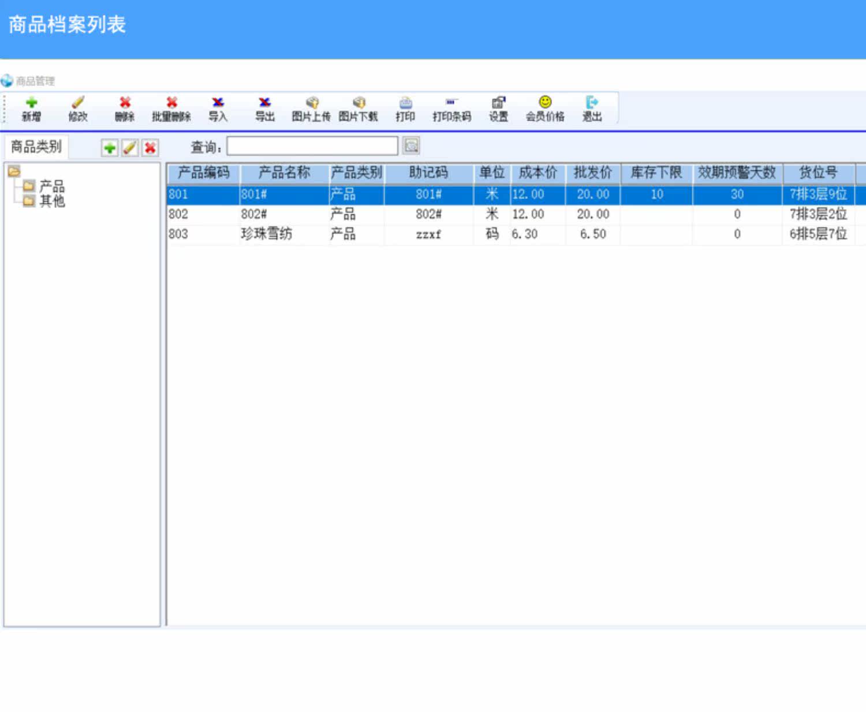Sort by 效期预警天数 column header
The height and width of the screenshot is (712, 866).
(x=737, y=173)
